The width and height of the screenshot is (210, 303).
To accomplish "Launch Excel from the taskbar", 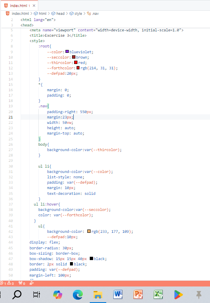I will coord(158,294).
